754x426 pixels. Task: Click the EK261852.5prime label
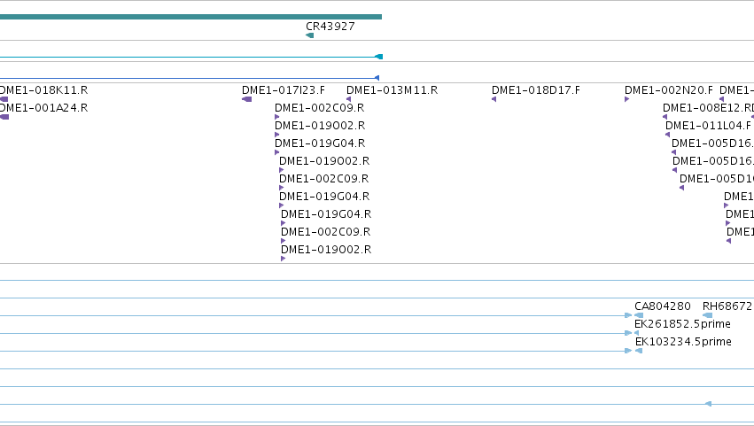click(682, 324)
